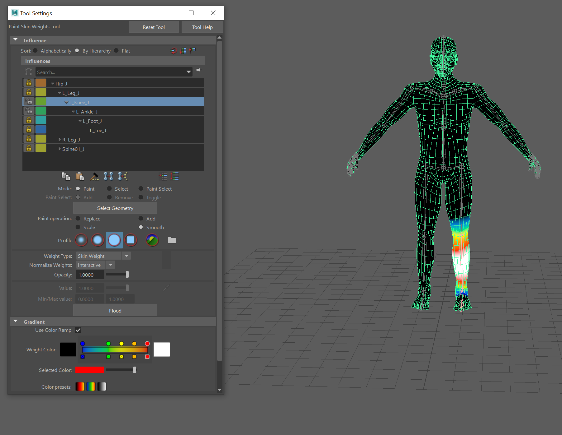Viewport: 562px width, 435px height.
Task: Choose the Gaussian brush profile
Action: [x=81, y=240]
